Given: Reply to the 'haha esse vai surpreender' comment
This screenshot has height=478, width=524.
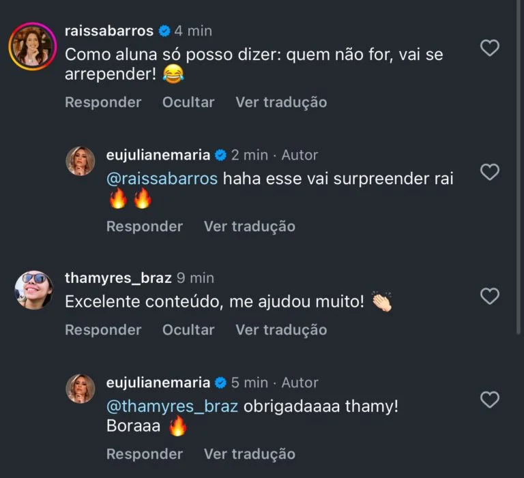Looking at the screenshot, I should [145, 226].
